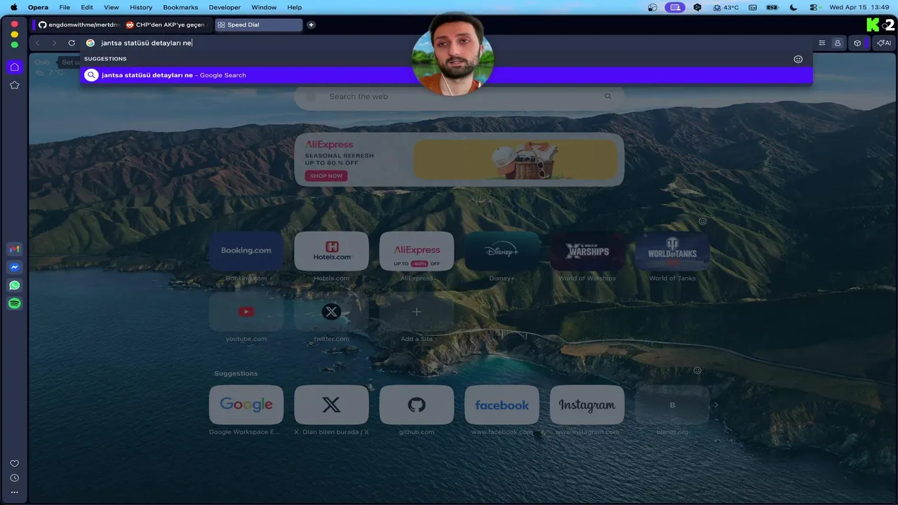
Task: Open the Developer menu
Action: 224,7
